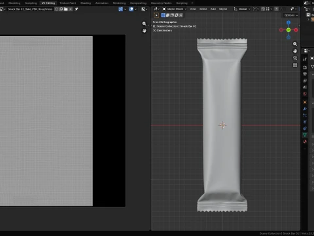Open the Compositing workspace tab
This screenshot has width=314, height=236.
[138, 3]
